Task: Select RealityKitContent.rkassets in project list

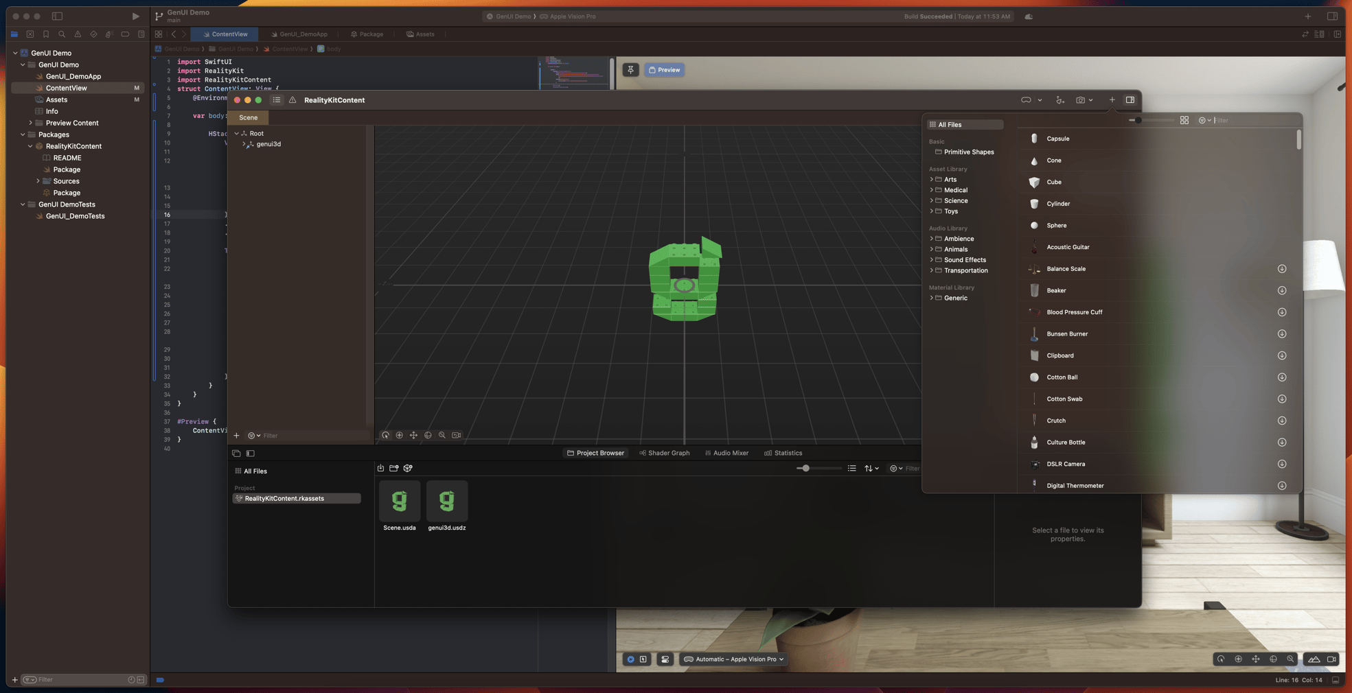Action: coord(297,499)
